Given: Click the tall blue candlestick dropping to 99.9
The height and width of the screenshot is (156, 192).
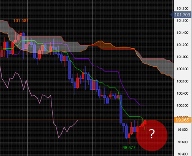Looking at the screenshot, I should [121, 109].
